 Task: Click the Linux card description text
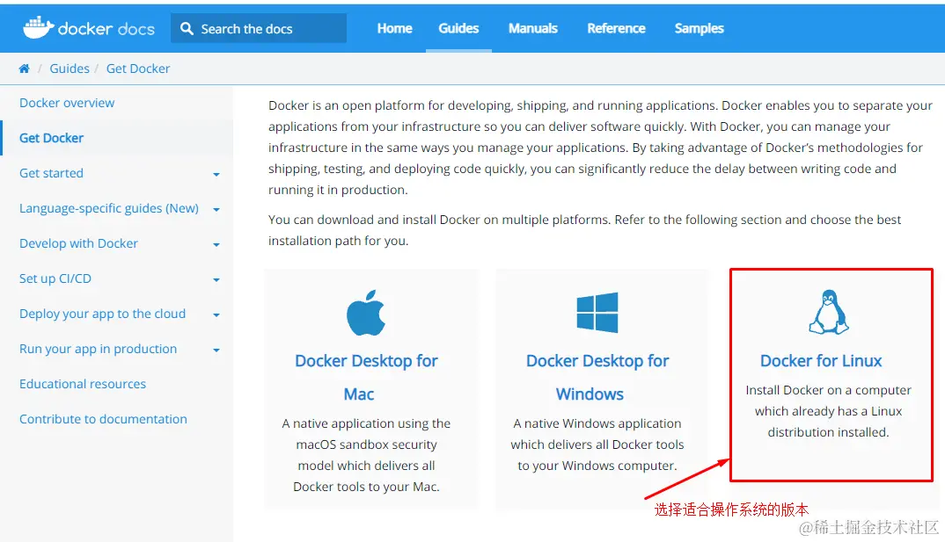(829, 411)
